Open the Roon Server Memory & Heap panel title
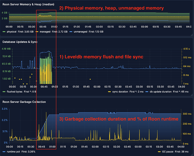This screenshot has height=156, width=194. (x=28, y=4)
